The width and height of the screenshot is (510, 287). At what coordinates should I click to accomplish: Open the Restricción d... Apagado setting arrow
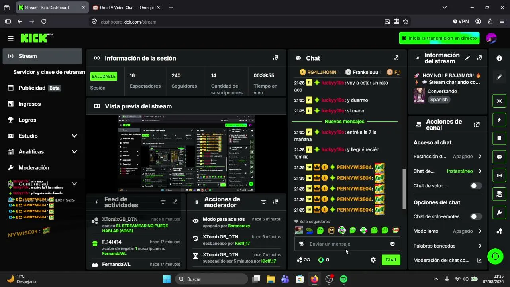(480, 157)
